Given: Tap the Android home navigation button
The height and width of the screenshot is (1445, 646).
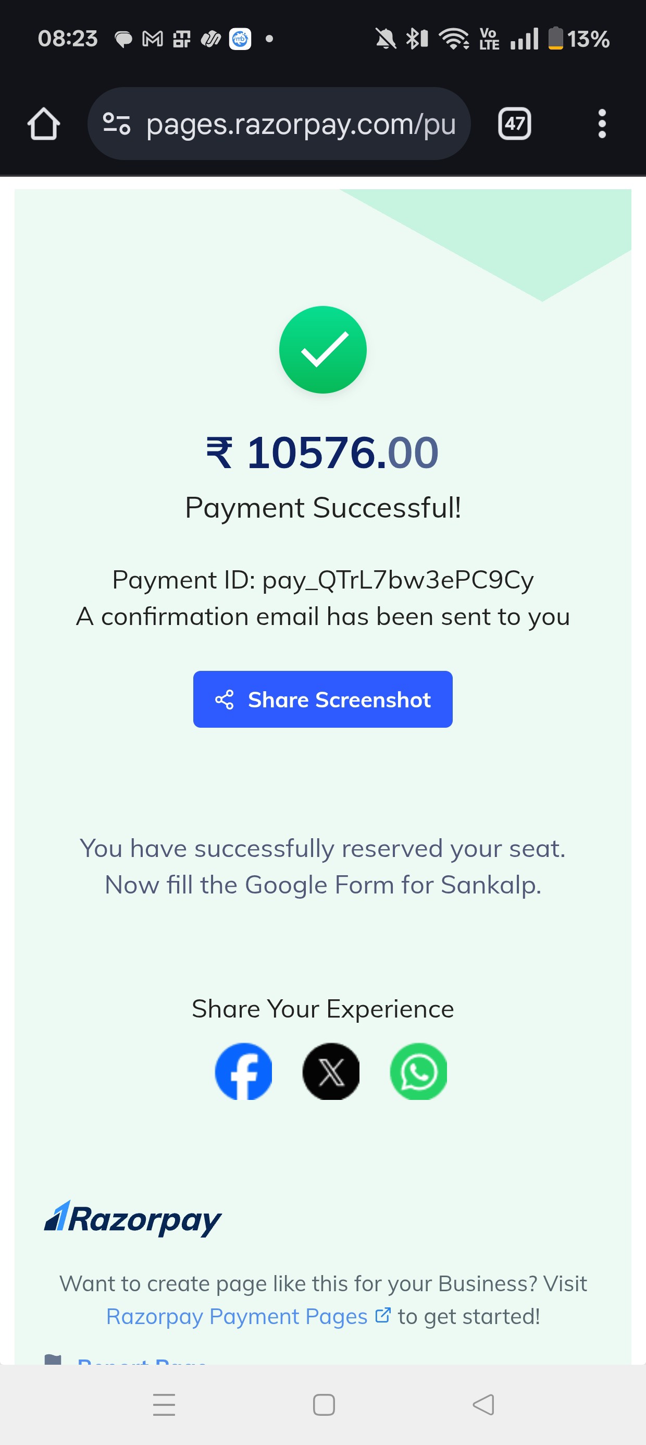Looking at the screenshot, I should [324, 1405].
